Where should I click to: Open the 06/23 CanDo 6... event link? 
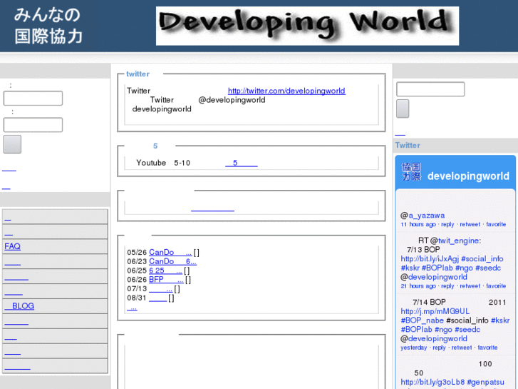(172, 261)
